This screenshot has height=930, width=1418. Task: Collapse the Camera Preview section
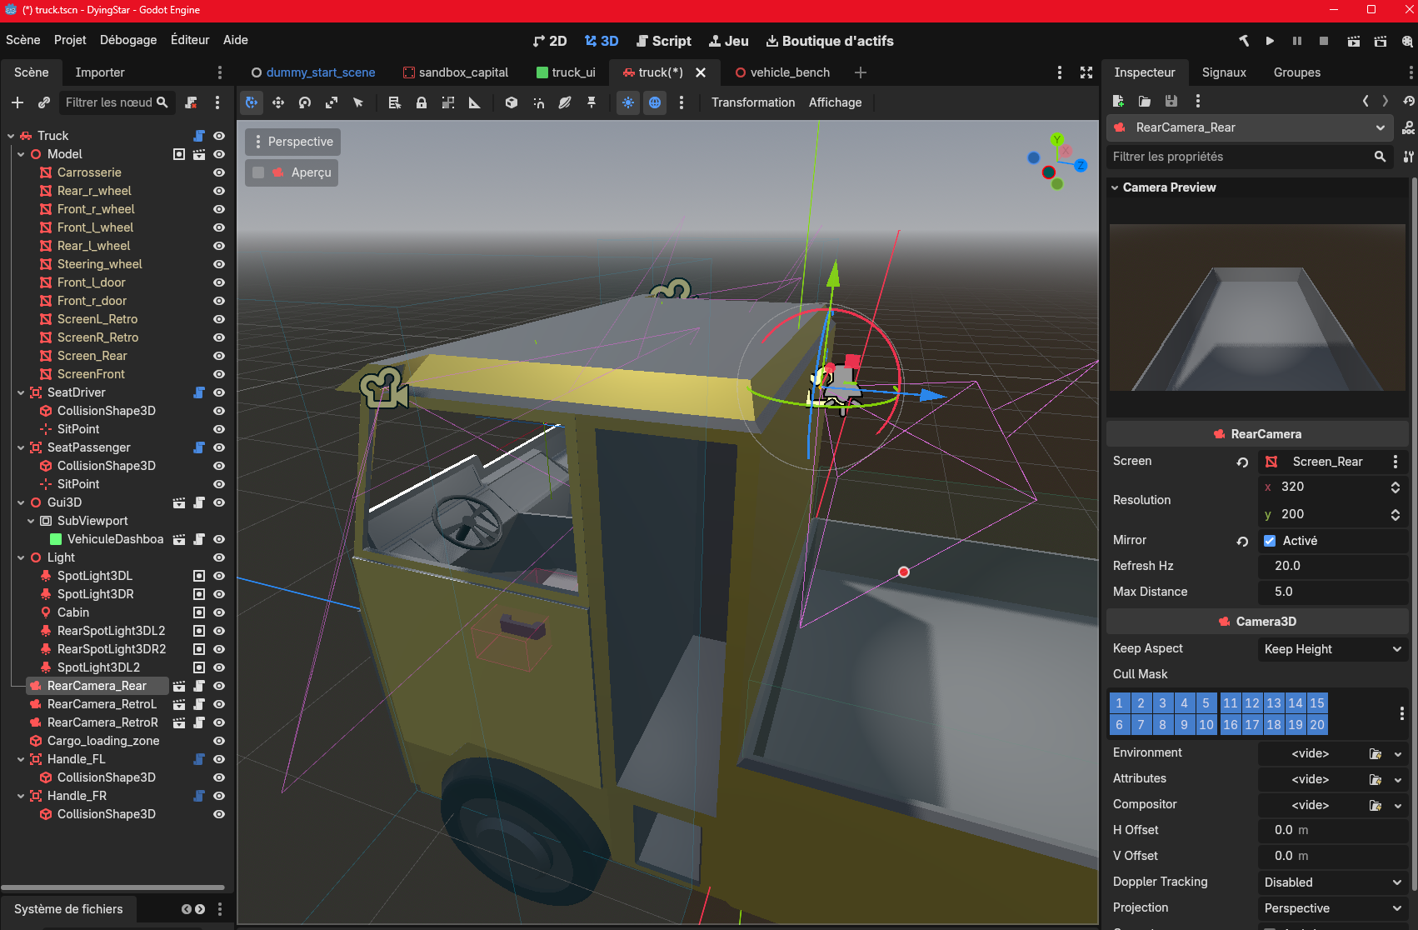tap(1115, 187)
